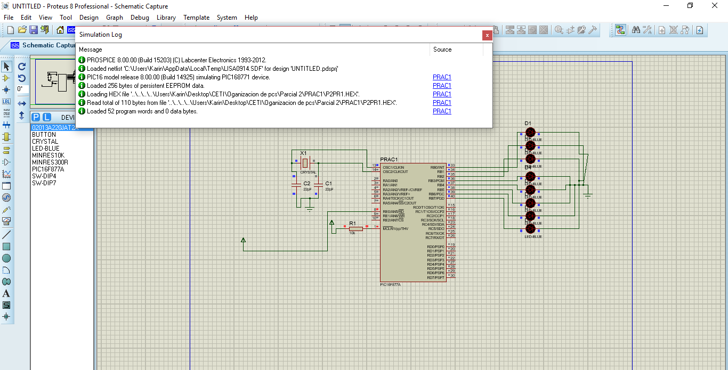Open the Tool menu
Viewport: 728px width, 370px height.
(x=66, y=18)
